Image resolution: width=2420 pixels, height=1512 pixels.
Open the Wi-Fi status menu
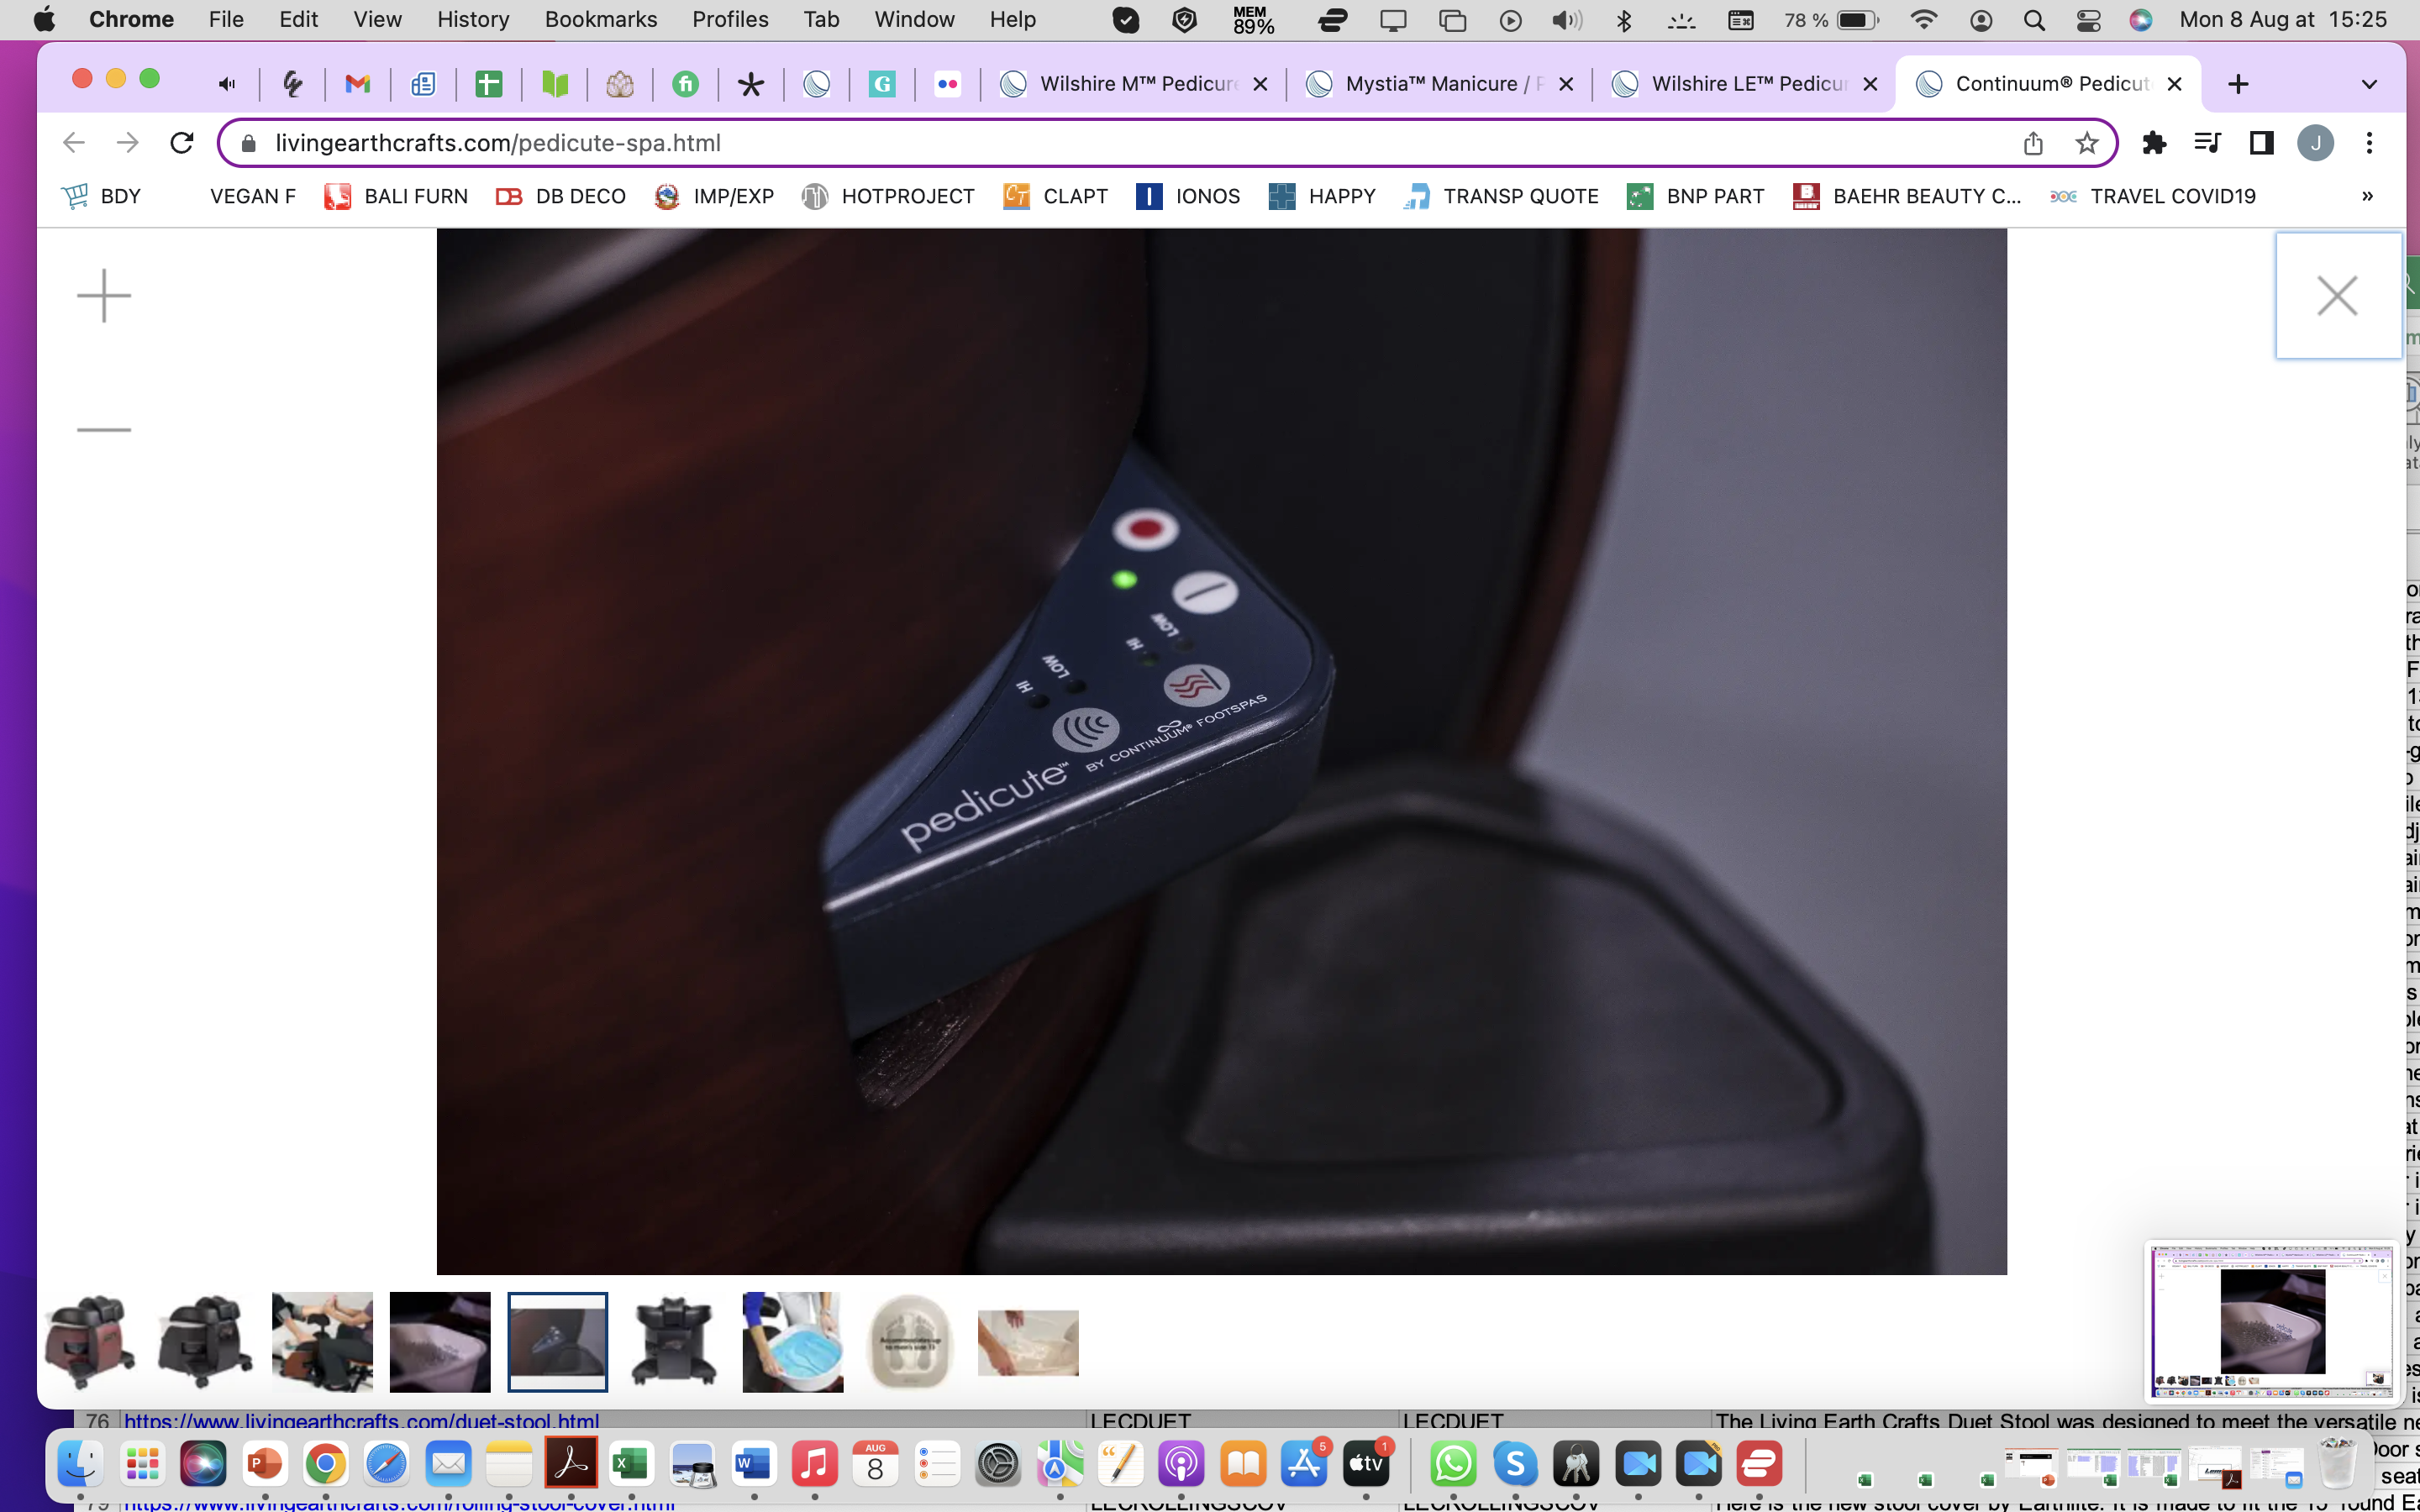coord(1923,20)
